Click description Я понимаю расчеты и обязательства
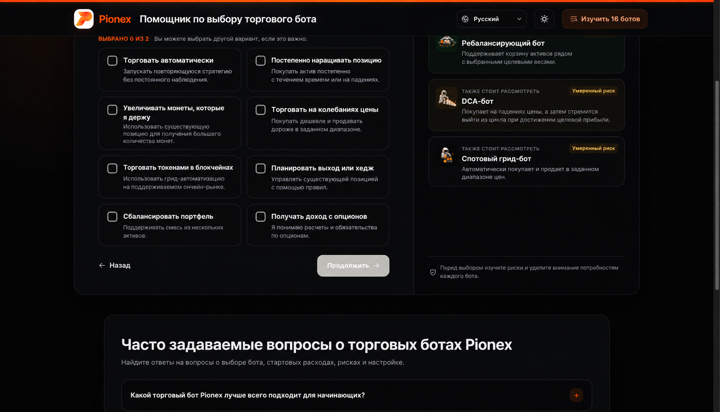Viewport: 720px width, 412px height. pos(324,231)
